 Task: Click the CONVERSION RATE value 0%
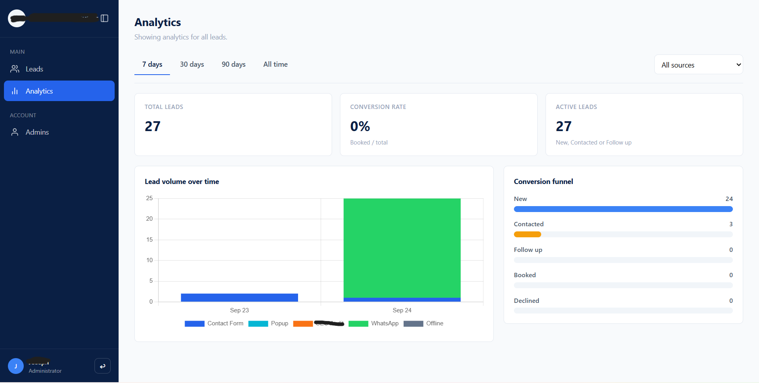360,126
